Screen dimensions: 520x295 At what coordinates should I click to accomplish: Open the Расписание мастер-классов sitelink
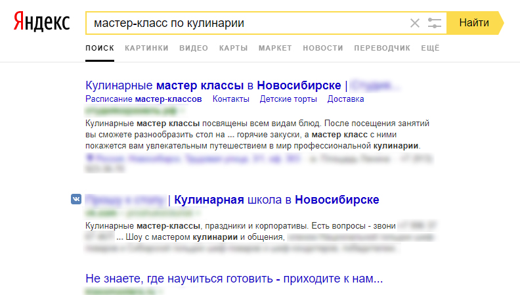(144, 99)
